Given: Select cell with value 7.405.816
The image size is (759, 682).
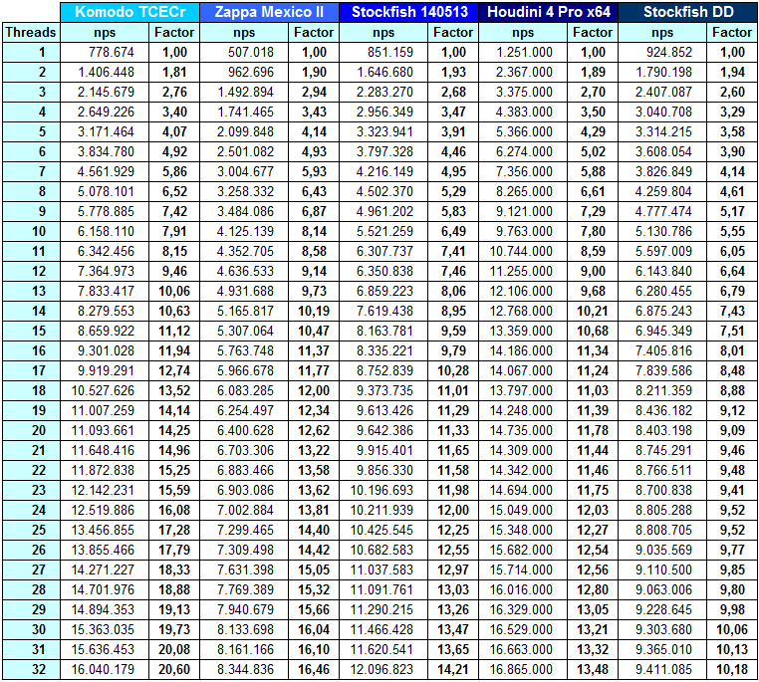Looking at the screenshot, I should point(662,350).
